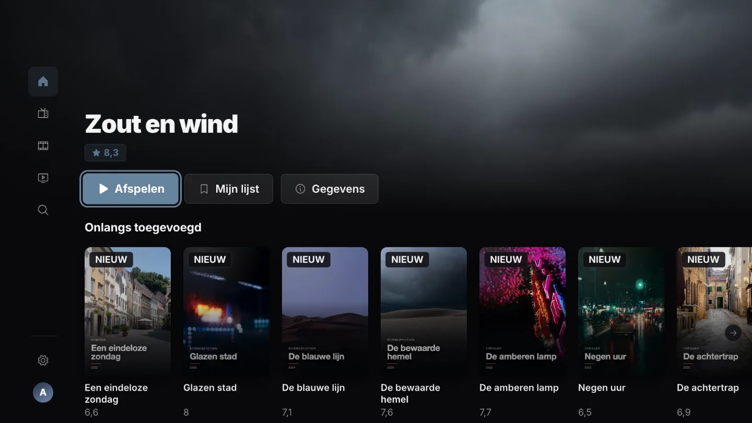Add to Mijn lijst
This screenshot has width=752, height=423.
pyautogui.click(x=229, y=189)
